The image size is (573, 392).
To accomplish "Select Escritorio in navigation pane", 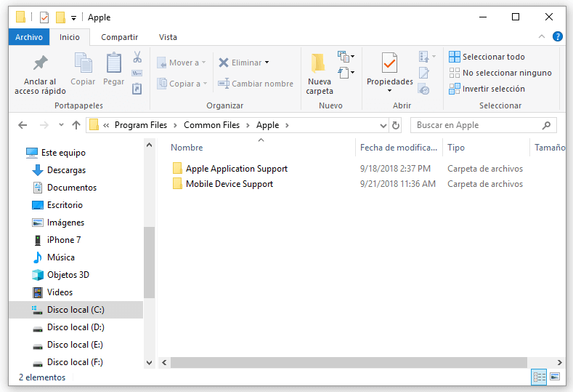I will coord(57,205).
